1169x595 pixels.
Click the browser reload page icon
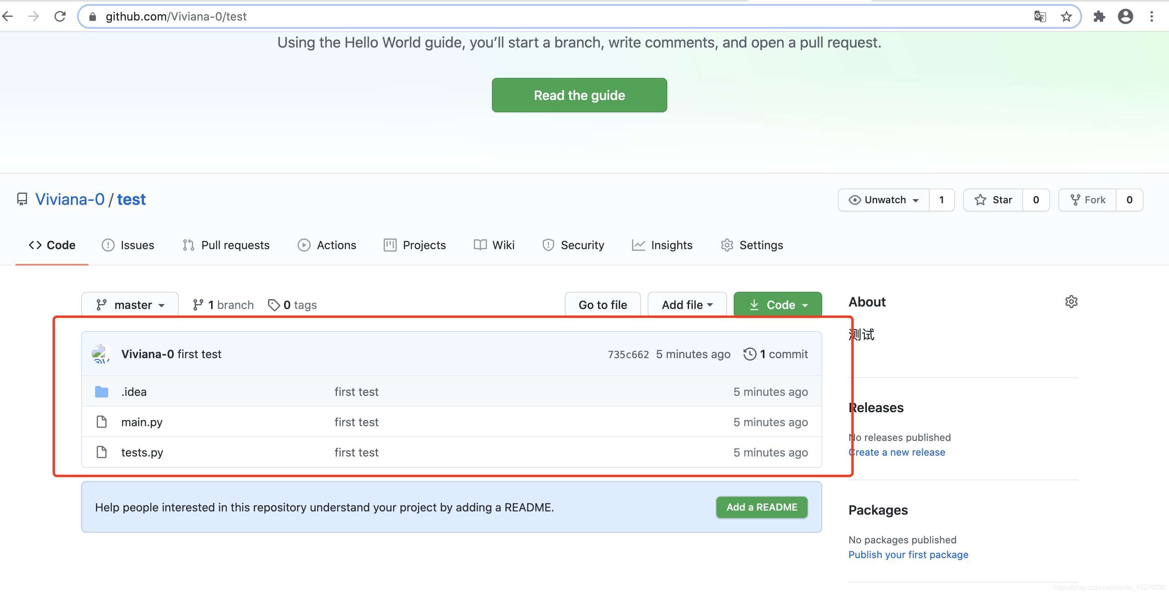tap(60, 17)
